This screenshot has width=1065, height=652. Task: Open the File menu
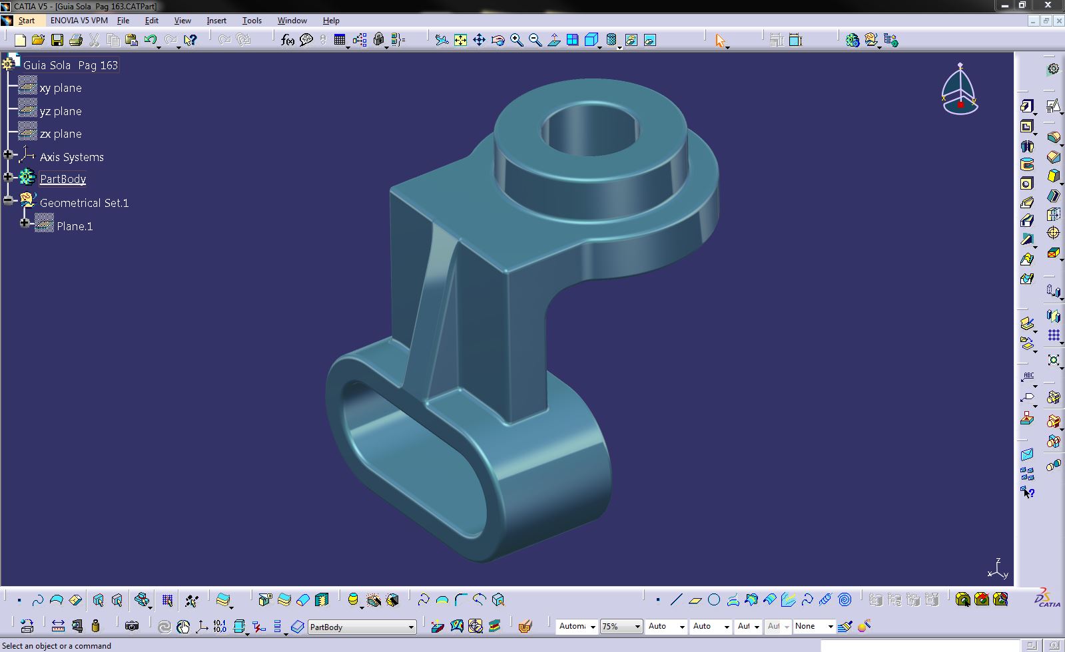(x=123, y=21)
